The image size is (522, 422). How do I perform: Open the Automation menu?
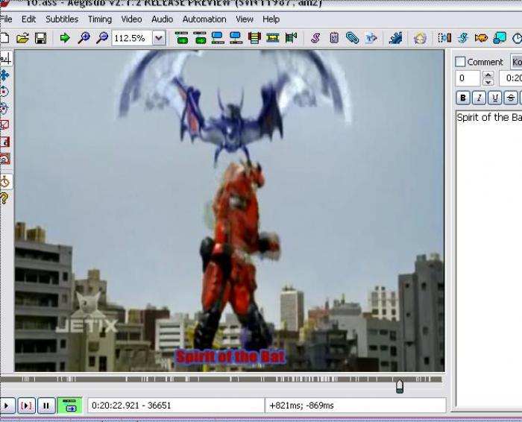(204, 19)
